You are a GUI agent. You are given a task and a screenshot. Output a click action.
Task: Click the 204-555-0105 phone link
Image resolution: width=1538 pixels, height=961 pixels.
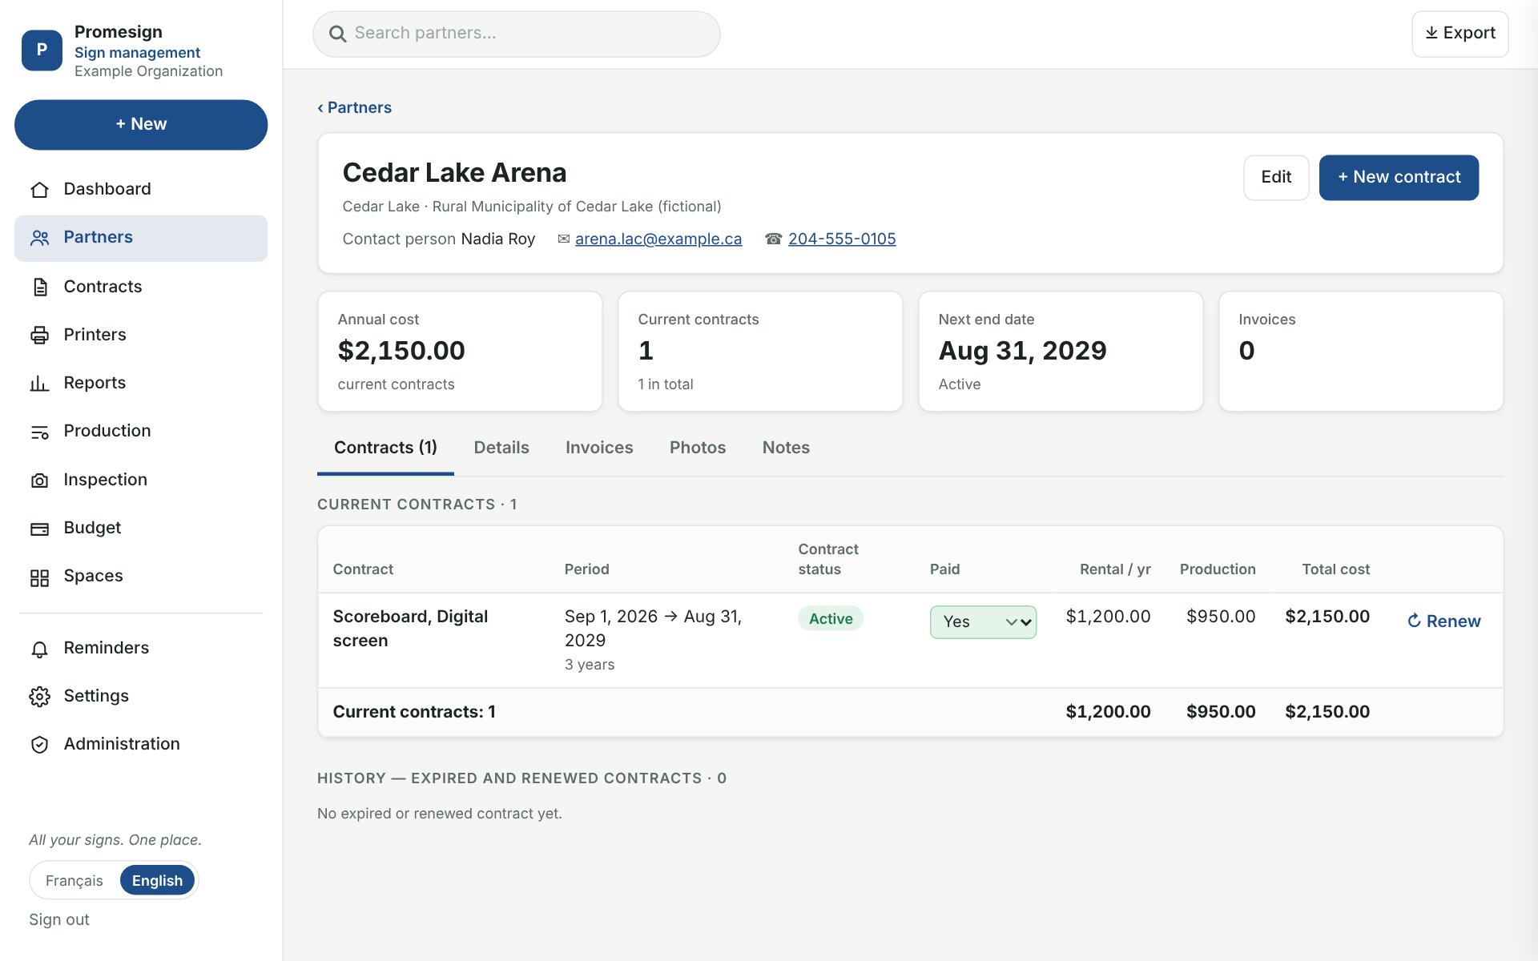click(842, 239)
